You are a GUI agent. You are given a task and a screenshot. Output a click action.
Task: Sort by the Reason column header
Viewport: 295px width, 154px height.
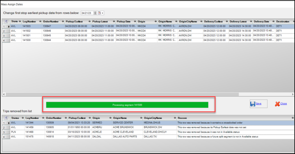click(182, 118)
